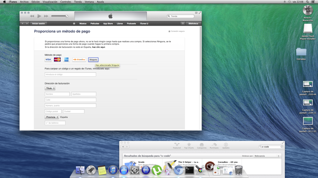Viewport: 318px width, 178px height.
Task: Open the Películas store tab
Action: 95,23
